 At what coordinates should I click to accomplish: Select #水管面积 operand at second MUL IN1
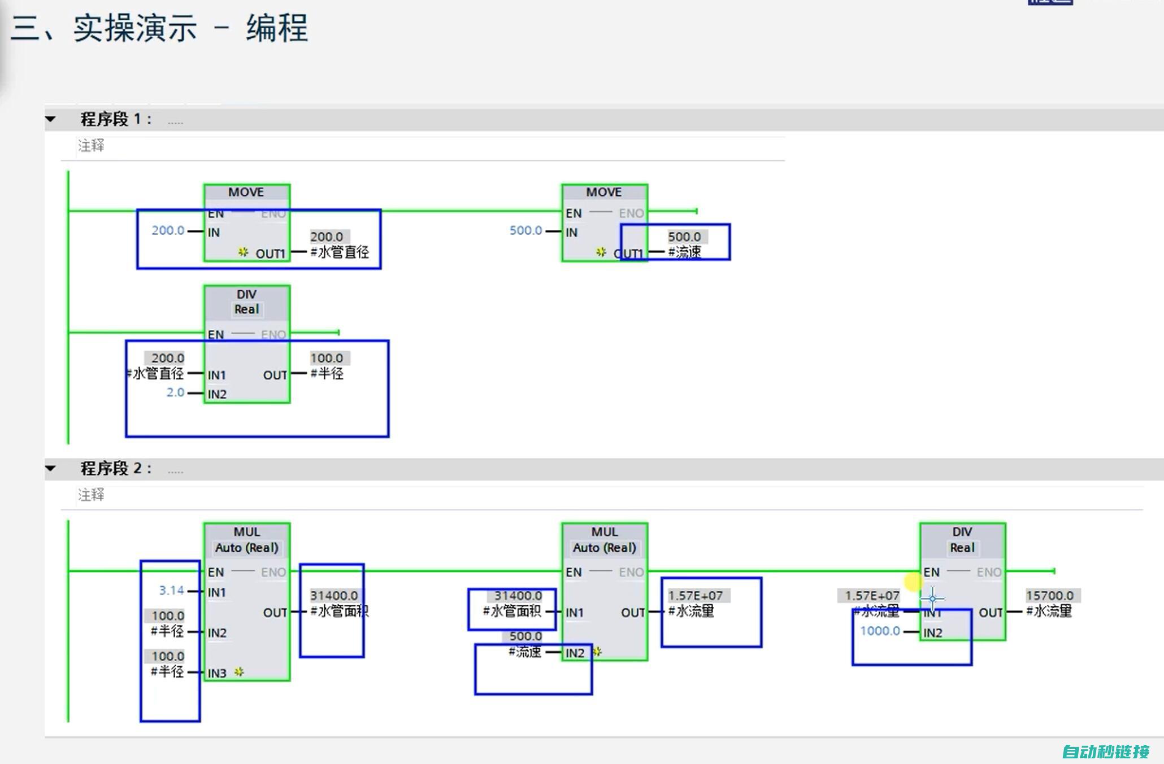point(512,611)
